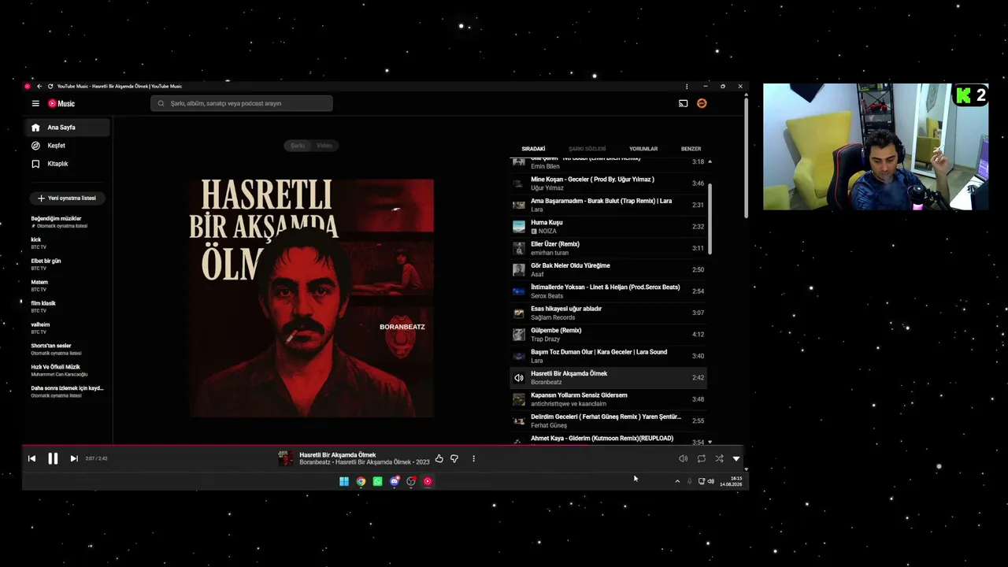Play Huma Kuşu from the queue
Screen dimensions: 1008x567
(609, 227)
